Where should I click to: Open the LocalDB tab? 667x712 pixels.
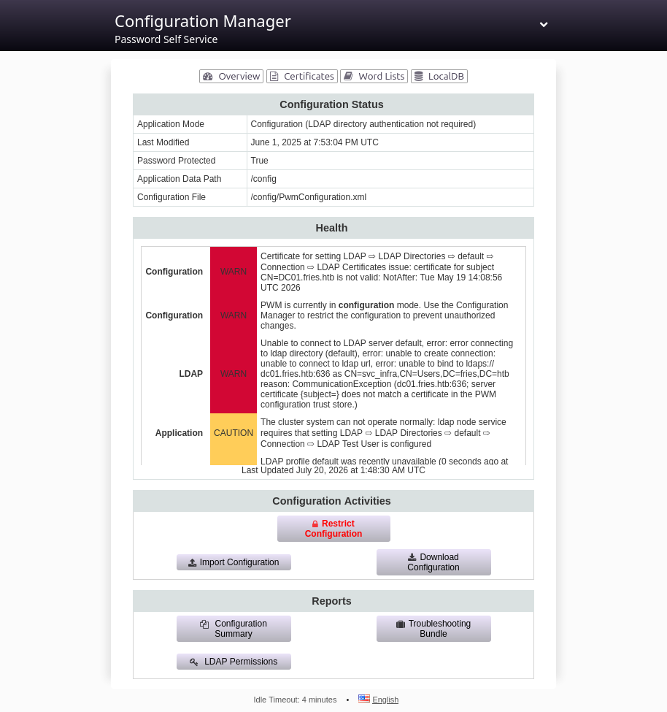point(439,76)
